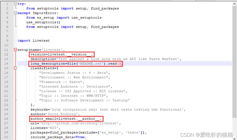
Task: Click 'from setuptools import' text on line 2
Action: (x=50, y=9)
